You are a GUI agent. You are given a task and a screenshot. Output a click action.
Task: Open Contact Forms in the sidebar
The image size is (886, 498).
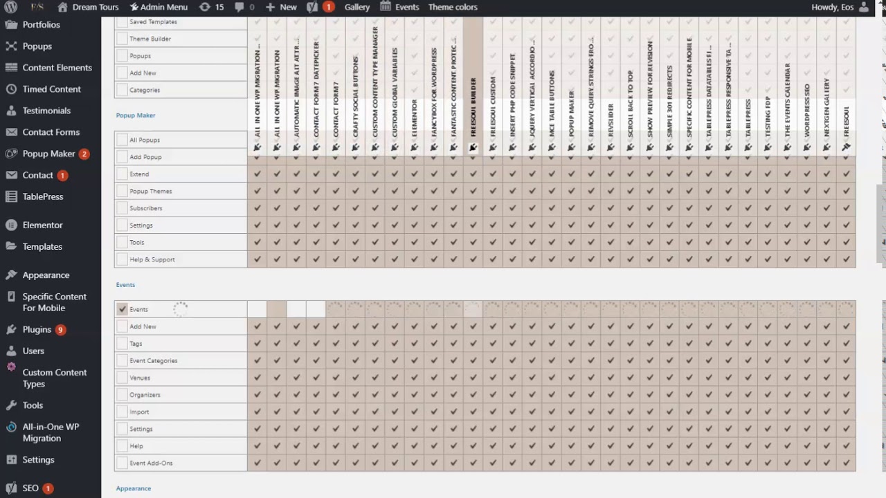click(51, 132)
